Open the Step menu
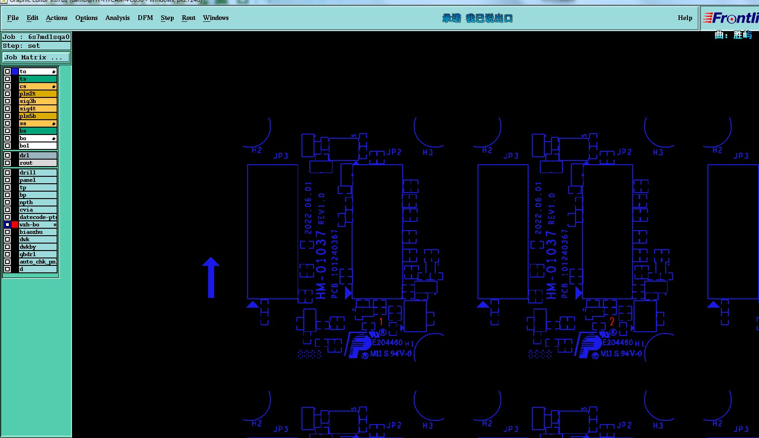This screenshot has height=438, width=759. 167,18
